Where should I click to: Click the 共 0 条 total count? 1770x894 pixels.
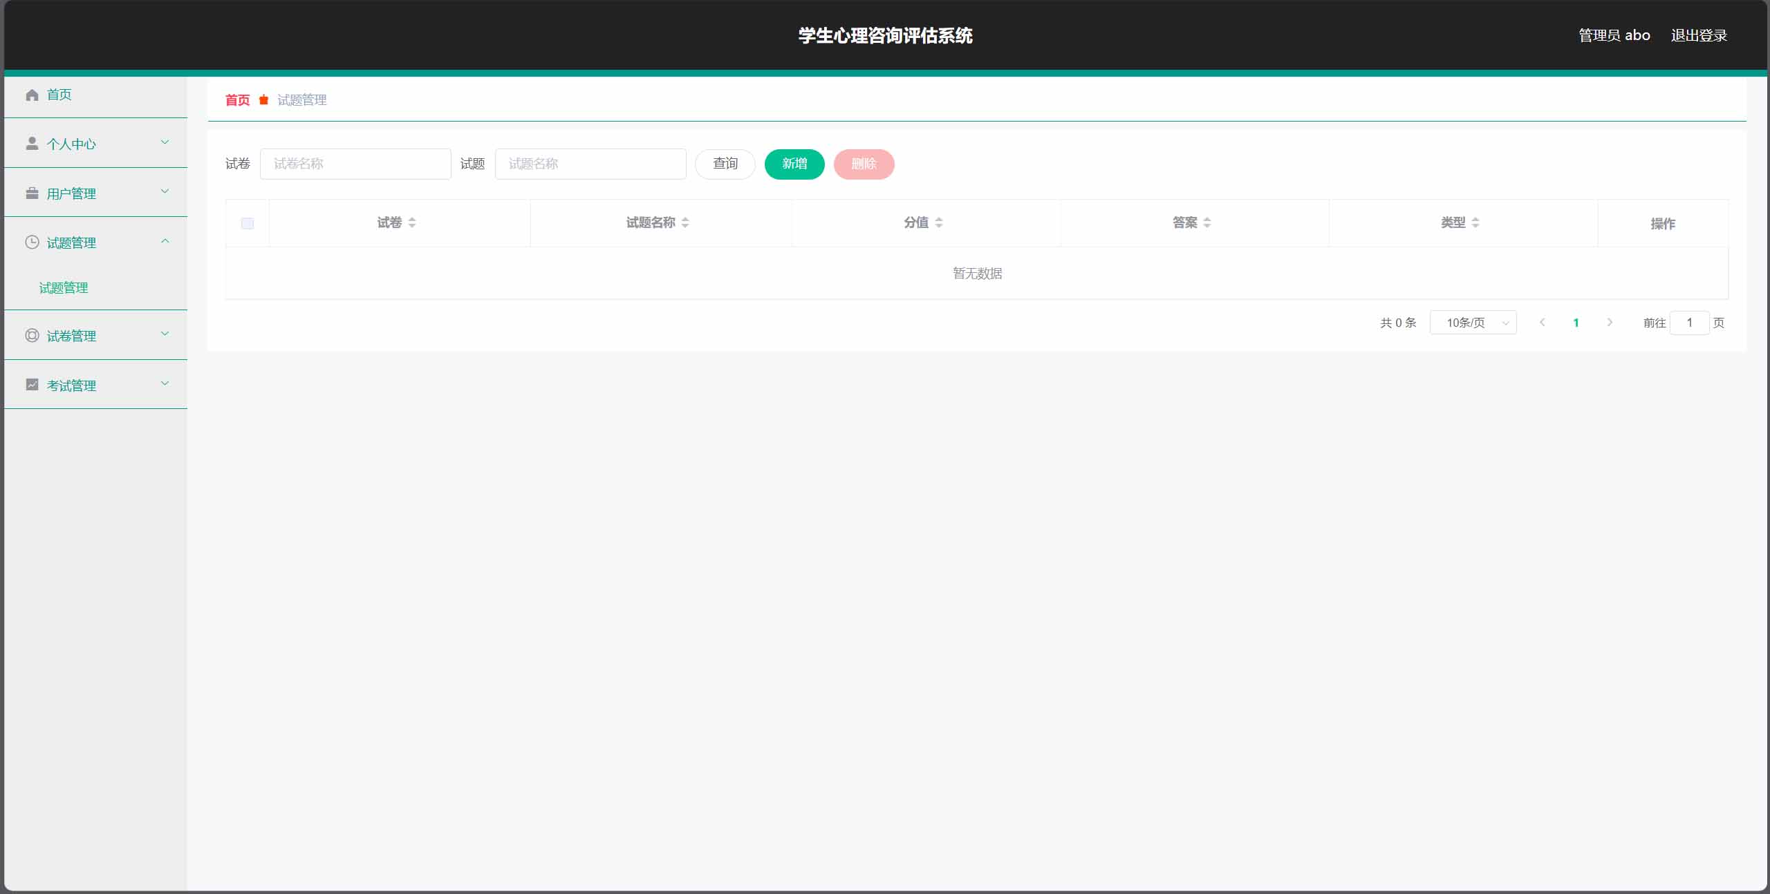tap(1398, 323)
